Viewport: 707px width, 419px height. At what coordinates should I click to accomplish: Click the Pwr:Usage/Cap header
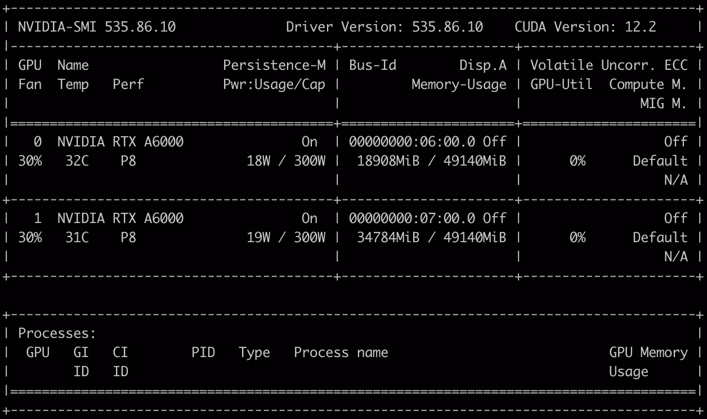[274, 84]
